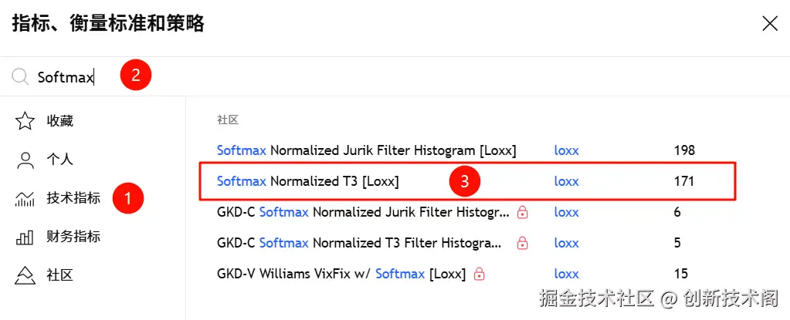This screenshot has height=320, width=790.
Task: Open loxx author link on first result
Action: [566, 150]
